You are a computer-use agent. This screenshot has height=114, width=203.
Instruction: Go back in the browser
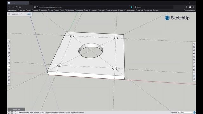pyautogui.click(x=9, y=7)
